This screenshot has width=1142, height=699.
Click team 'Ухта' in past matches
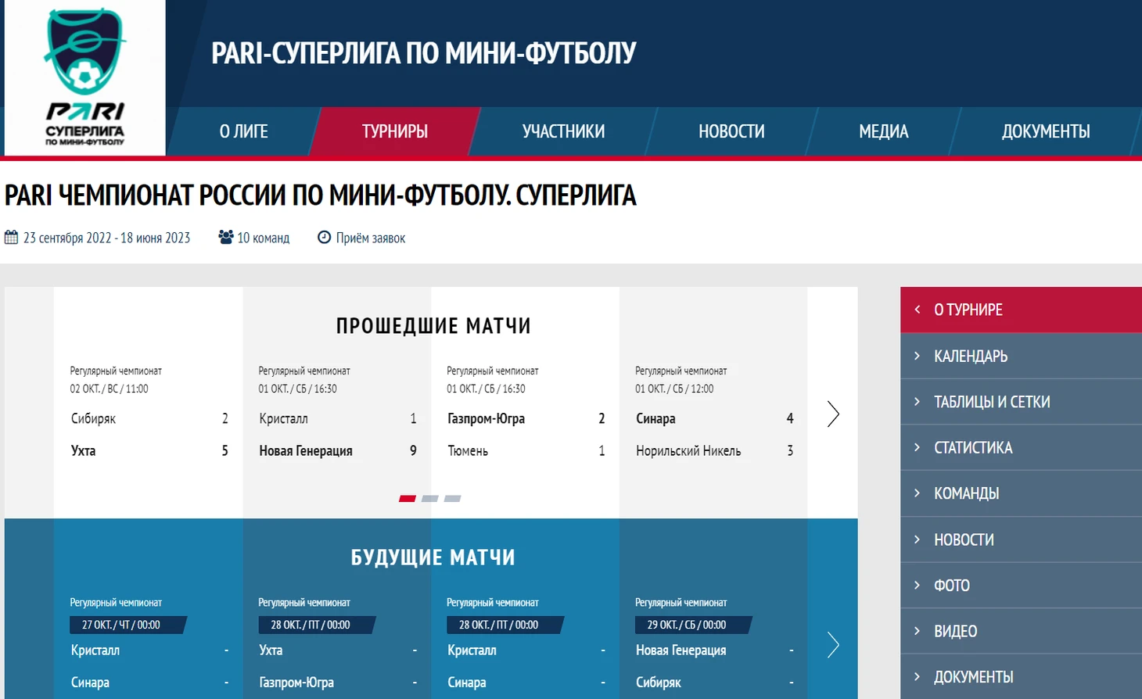pyautogui.click(x=83, y=450)
